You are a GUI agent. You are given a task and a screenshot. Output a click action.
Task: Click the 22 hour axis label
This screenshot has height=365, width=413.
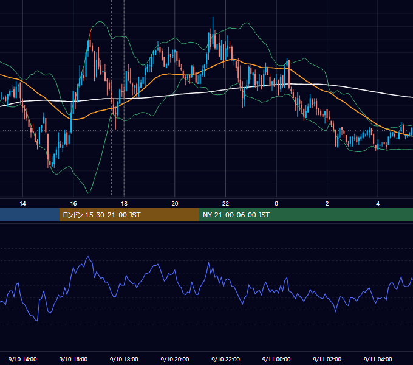click(225, 204)
